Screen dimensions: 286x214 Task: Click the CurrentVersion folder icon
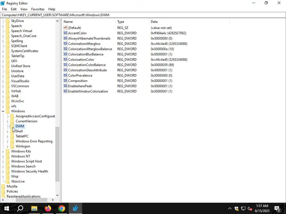[x=12, y=121]
